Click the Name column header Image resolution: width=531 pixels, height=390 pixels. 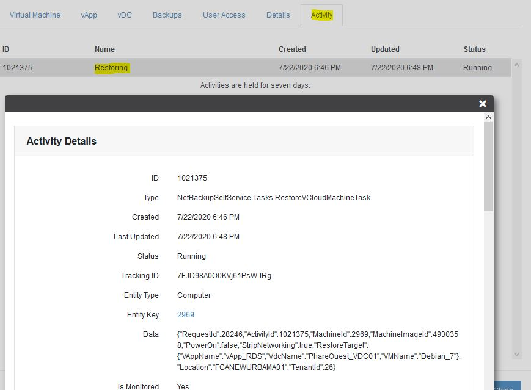tap(104, 49)
